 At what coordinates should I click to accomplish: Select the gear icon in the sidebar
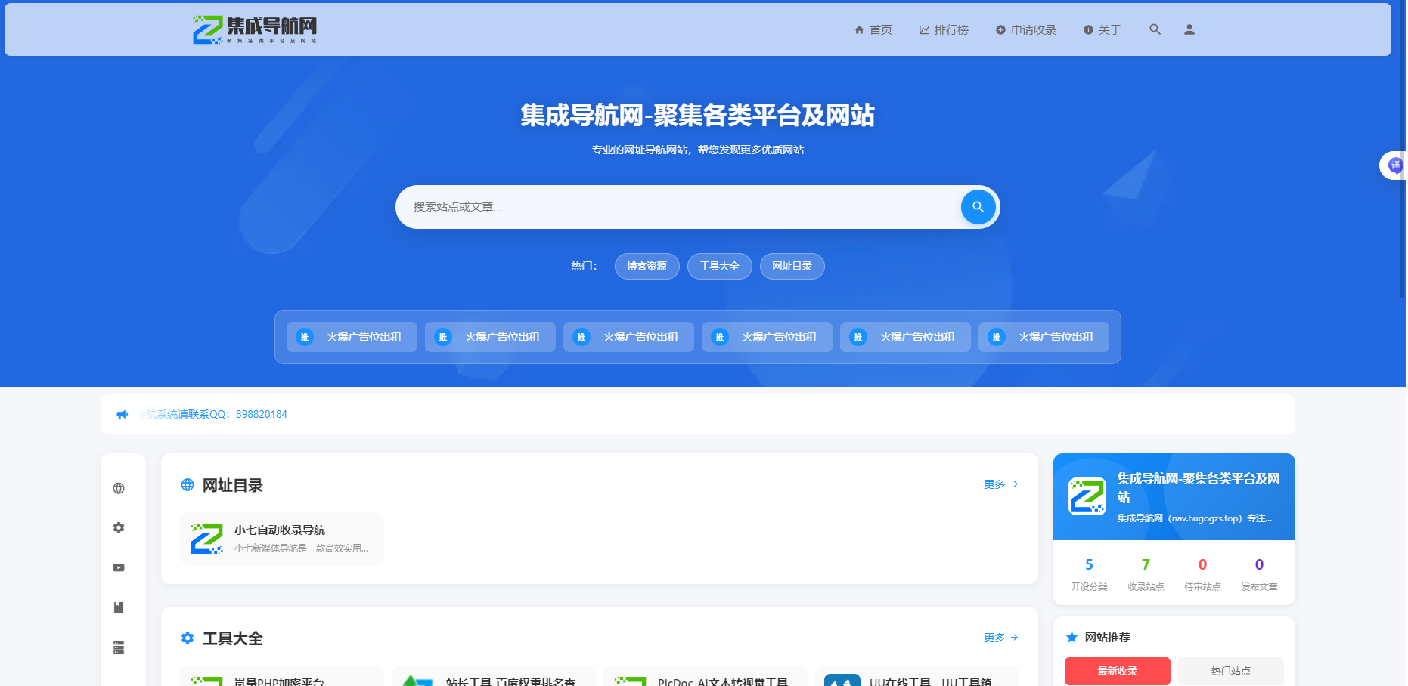(119, 527)
